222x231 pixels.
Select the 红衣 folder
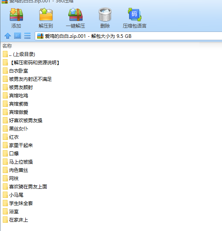11,137
